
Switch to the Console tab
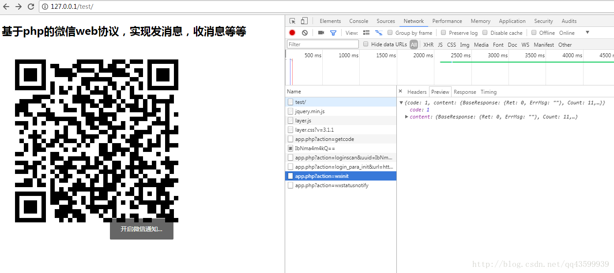tap(358, 21)
